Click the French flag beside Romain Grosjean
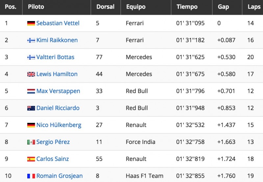 pyautogui.click(x=31, y=176)
